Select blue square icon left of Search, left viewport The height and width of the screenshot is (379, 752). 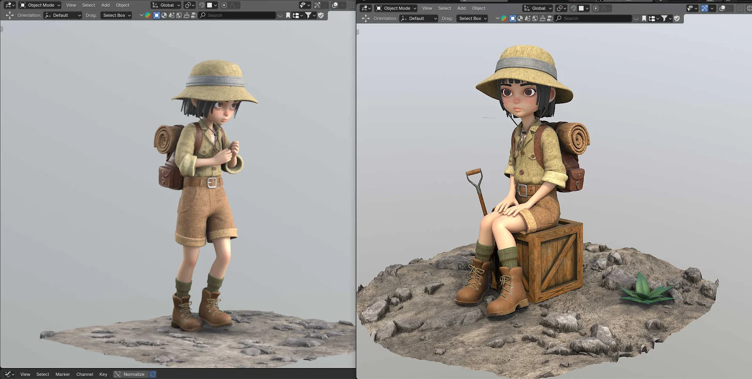(x=157, y=15)
